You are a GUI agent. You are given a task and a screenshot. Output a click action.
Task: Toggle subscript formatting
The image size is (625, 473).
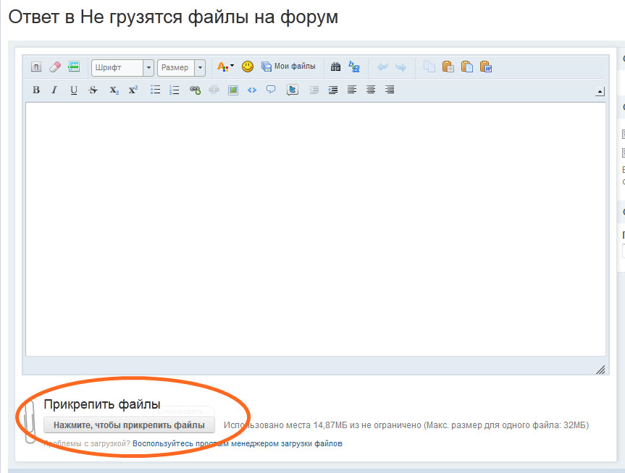[x=114, y=90]
